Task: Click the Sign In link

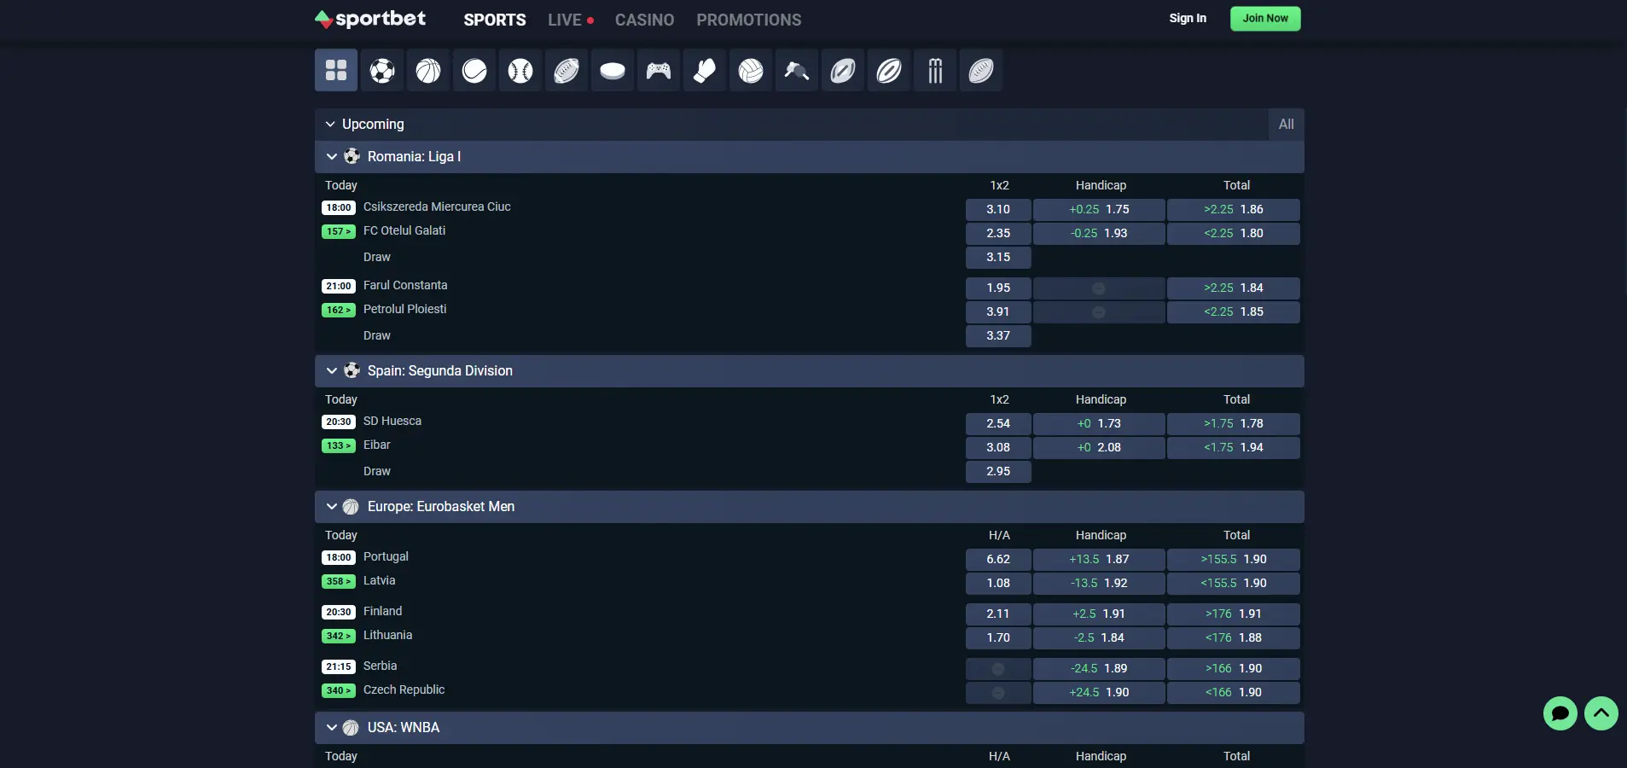Action: [1187, 17]
